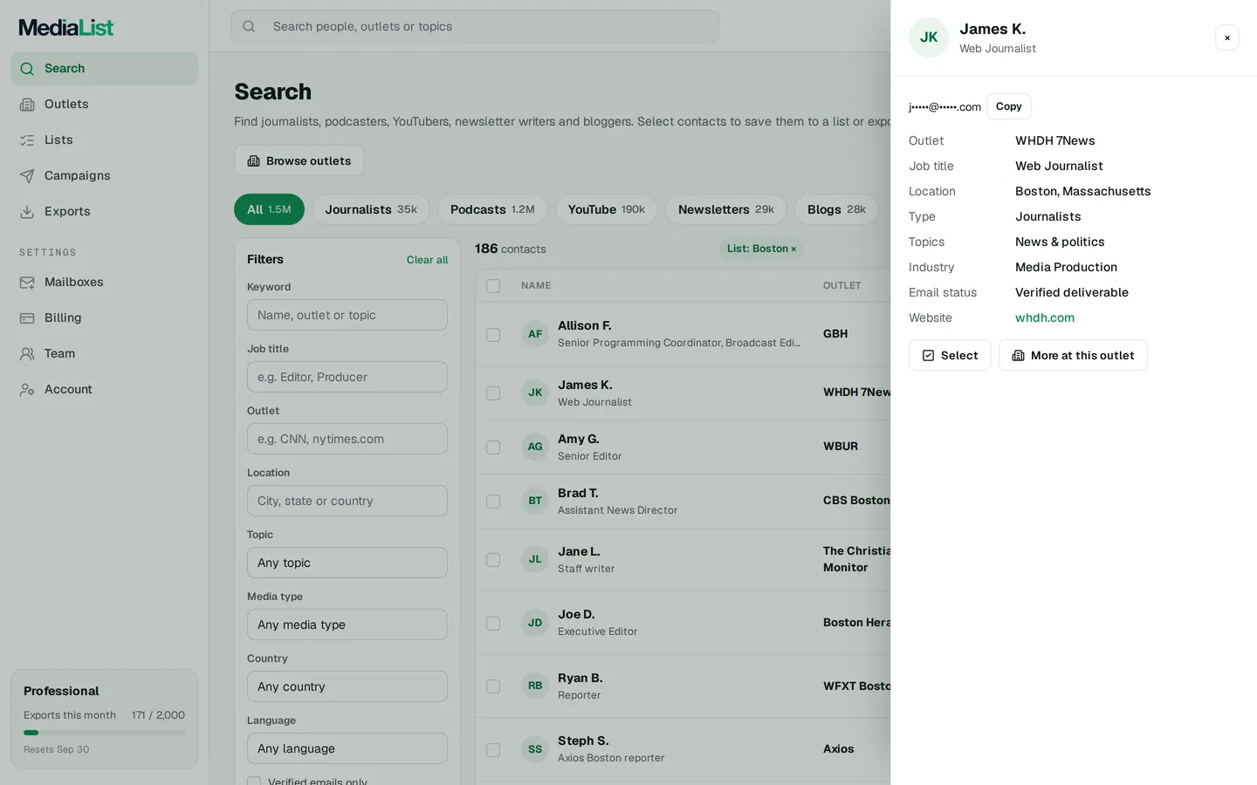
Task: Click the Exports download icon
Action: [x=27, y=211]
